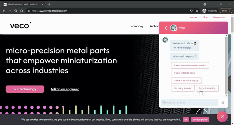
Task: Click the tracking-blocked eye icon in address bar
Action: (191, 11)
